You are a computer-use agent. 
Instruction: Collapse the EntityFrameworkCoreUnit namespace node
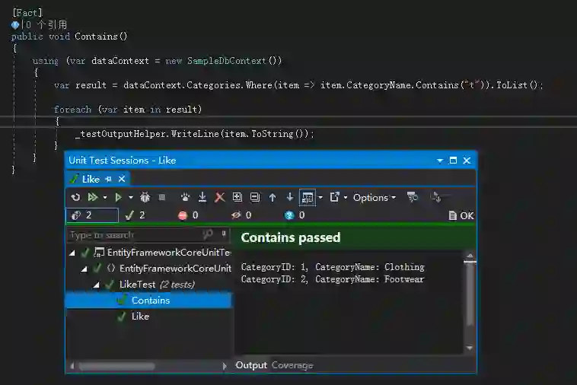tap(84, 269)
